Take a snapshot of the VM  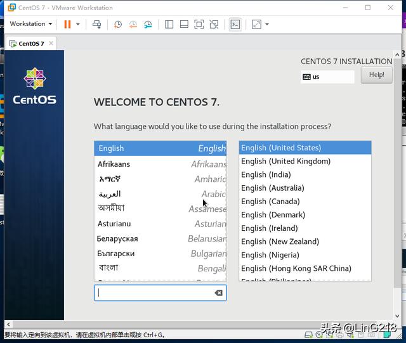(x=118, y=24)
